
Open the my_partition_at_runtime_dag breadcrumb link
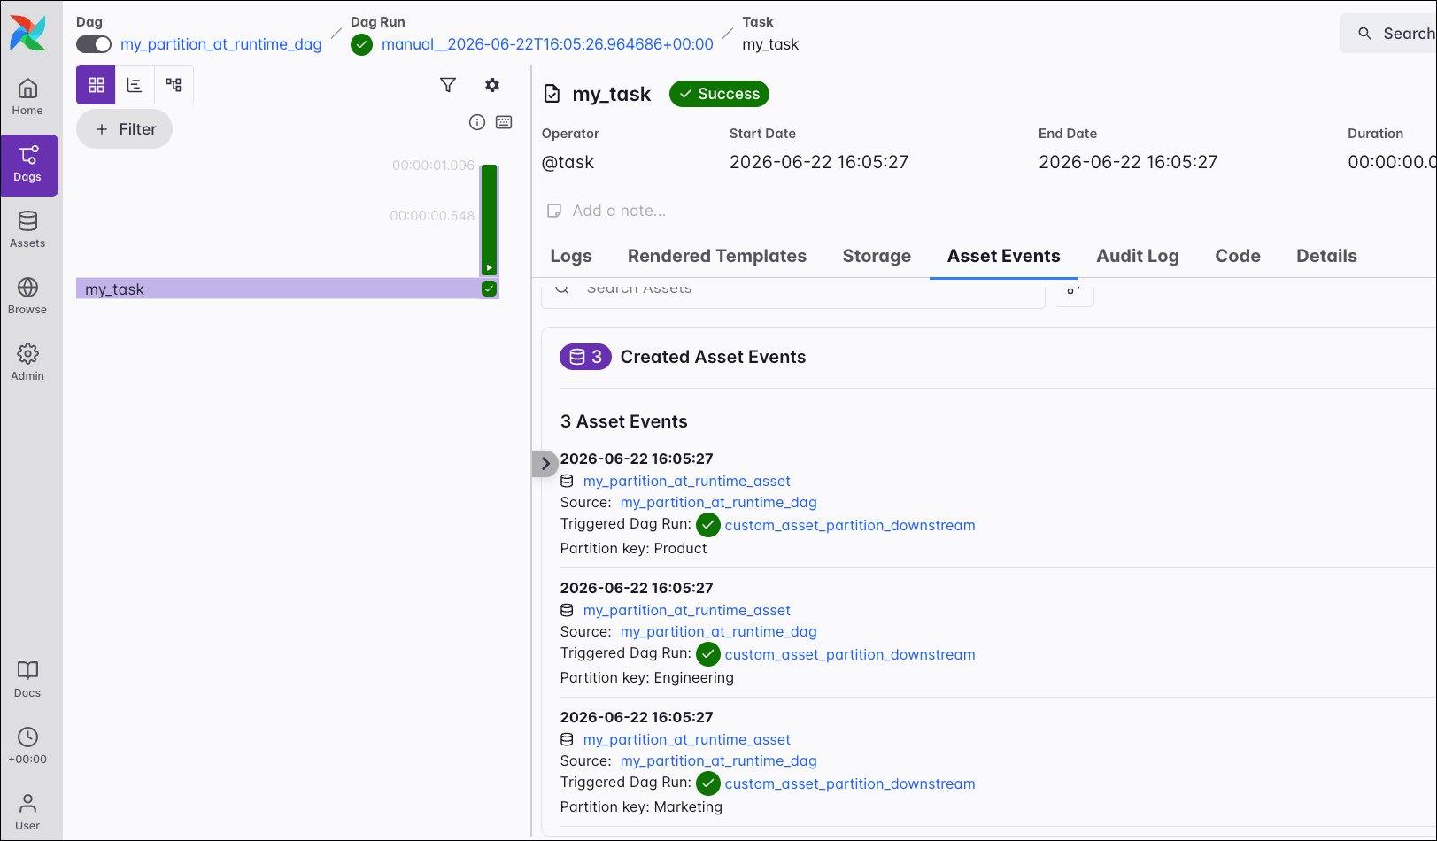pos(221,44)
